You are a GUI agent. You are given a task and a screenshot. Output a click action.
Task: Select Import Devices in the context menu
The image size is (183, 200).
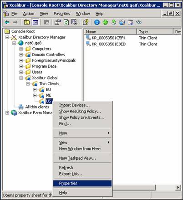tap(74, 105)
